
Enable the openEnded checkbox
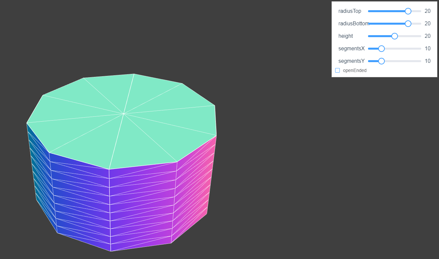click(337, 70)
